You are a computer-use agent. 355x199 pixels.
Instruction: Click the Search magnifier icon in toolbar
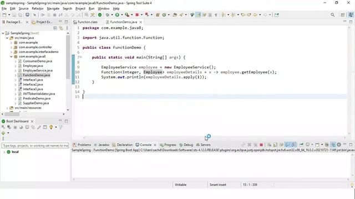[x=333, y=15]
